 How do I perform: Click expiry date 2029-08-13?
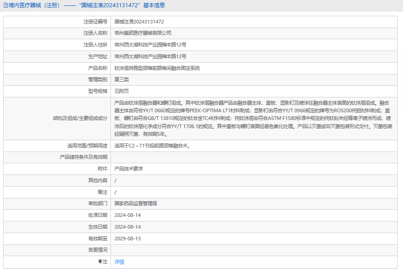128,239
